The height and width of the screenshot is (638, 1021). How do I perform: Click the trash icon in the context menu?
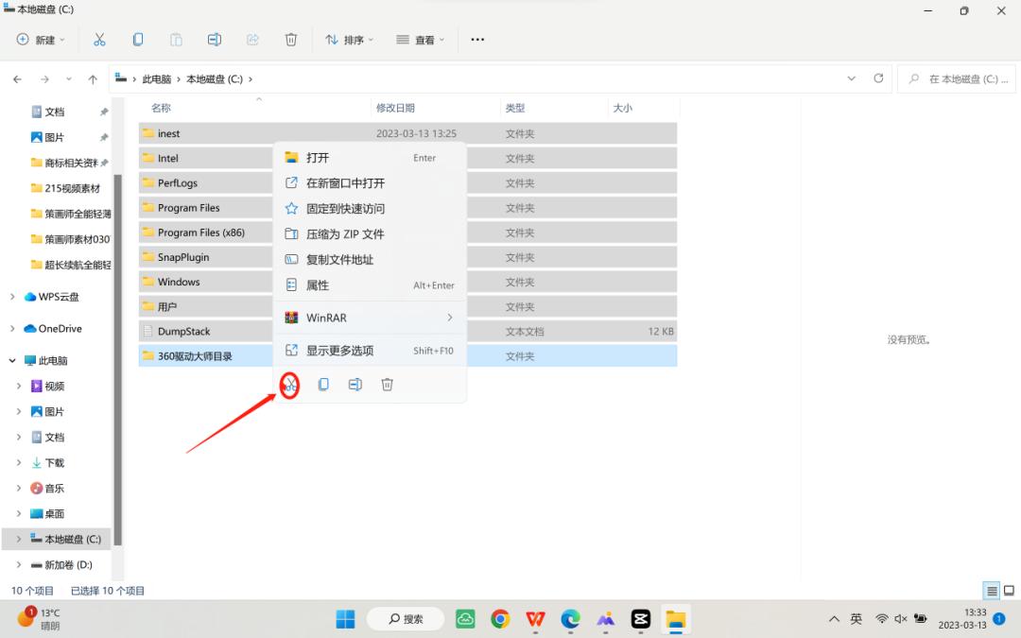coord(388,385)
